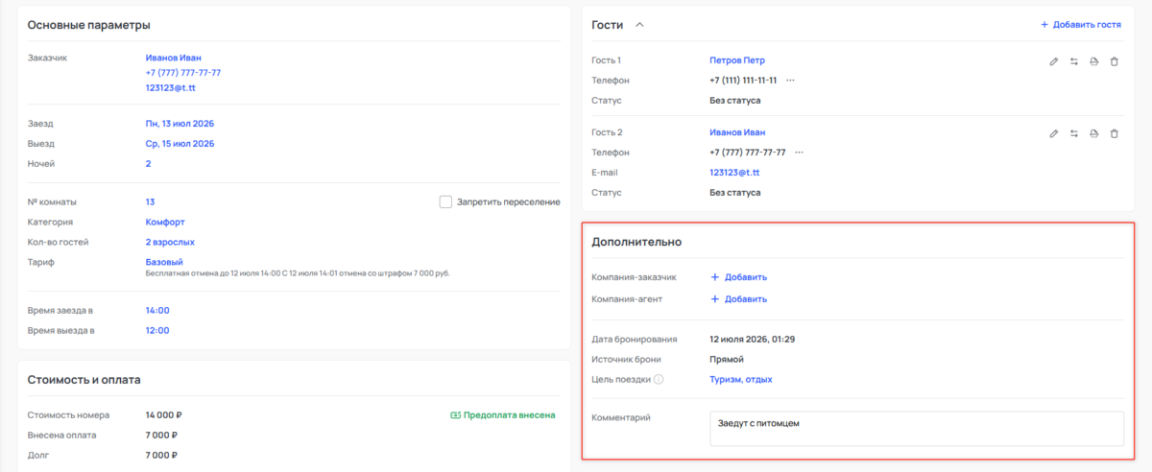Open customer name Иванов Иван in Заказчик

click(x=174, y=58)
